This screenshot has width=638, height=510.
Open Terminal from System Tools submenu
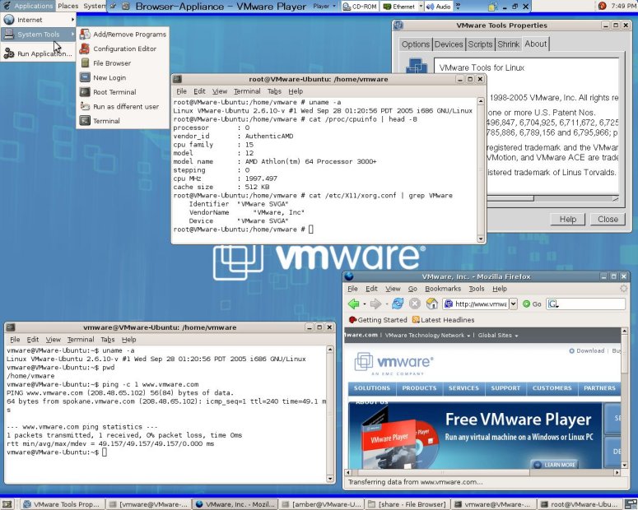point(123,121)
